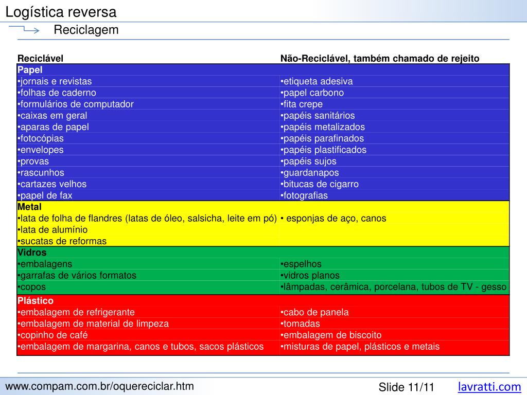Click the 'copos' entry
Screen dimensions: 527x395
point(31,287)
